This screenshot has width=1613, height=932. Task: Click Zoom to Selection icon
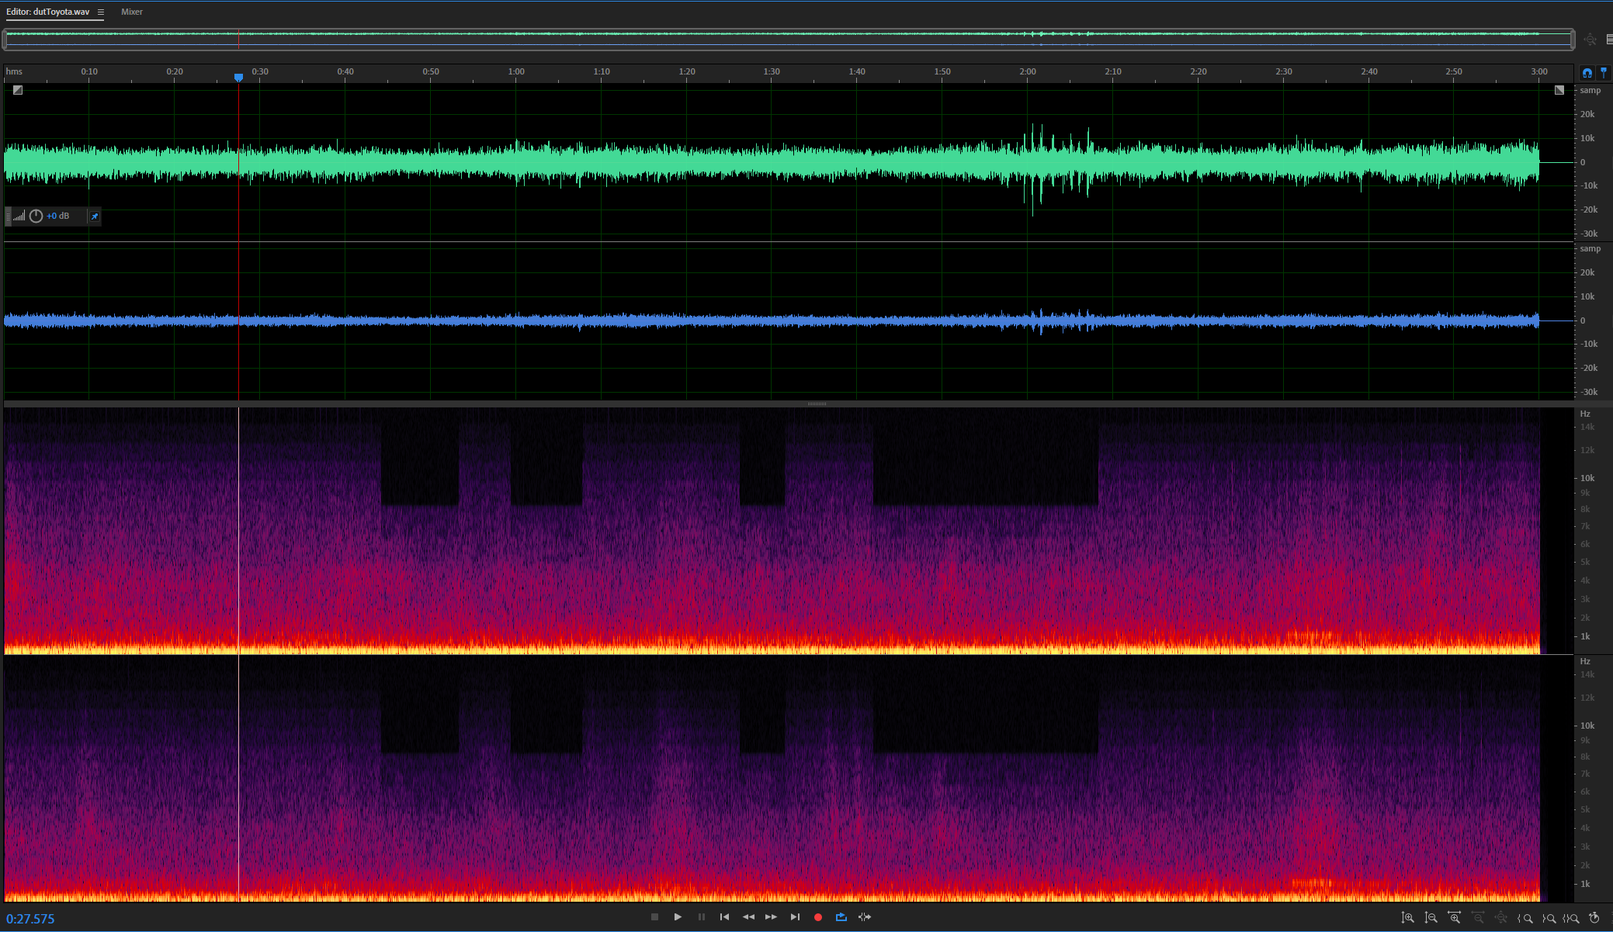tap(1571, 918)
